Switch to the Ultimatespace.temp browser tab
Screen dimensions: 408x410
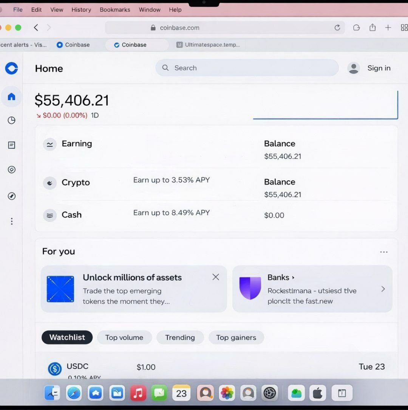pos(208,45)
